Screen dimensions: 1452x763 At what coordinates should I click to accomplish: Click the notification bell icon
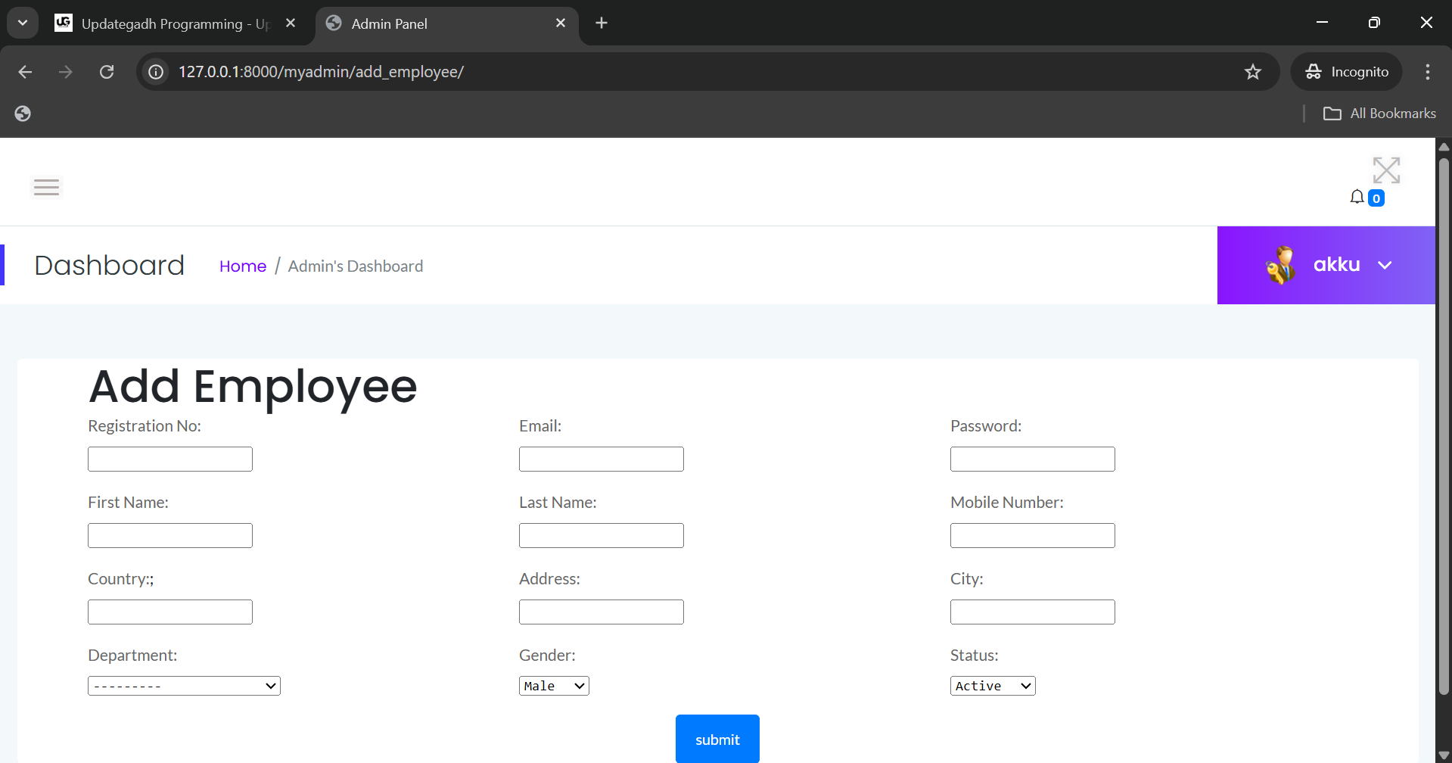click(x=1357, y=196)
